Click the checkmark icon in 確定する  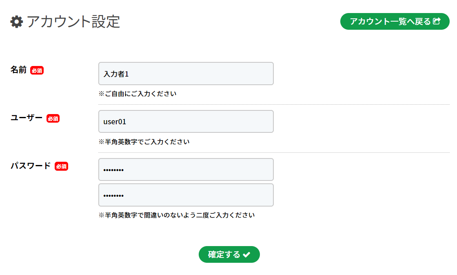(x=246, y=255)
